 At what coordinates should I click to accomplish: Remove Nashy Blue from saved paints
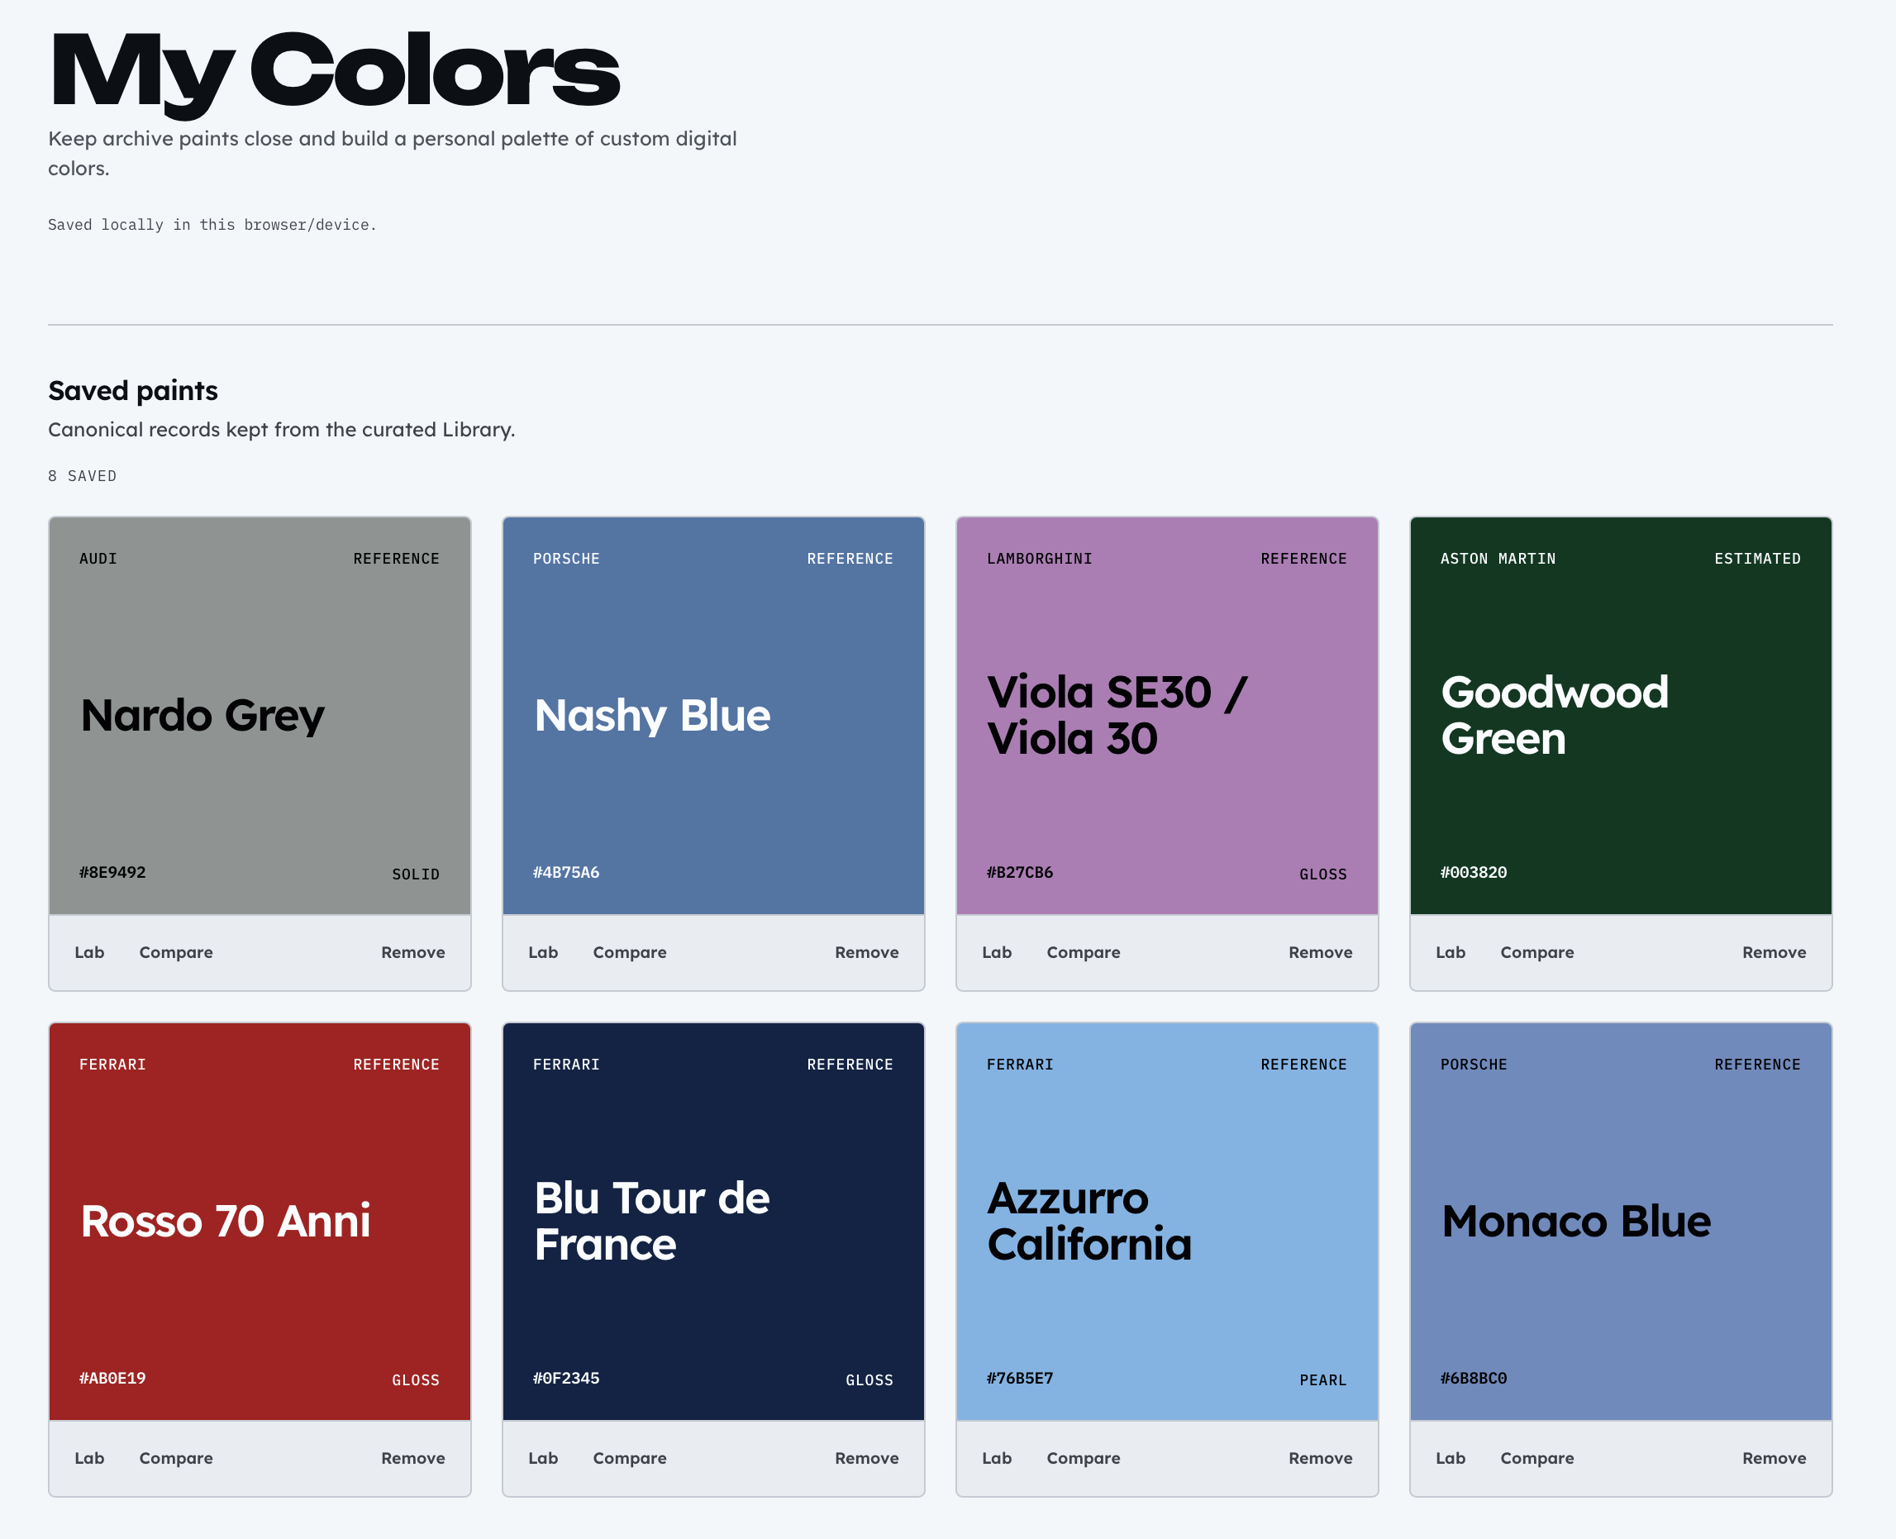pyautogui.click(x=867, y=952)
